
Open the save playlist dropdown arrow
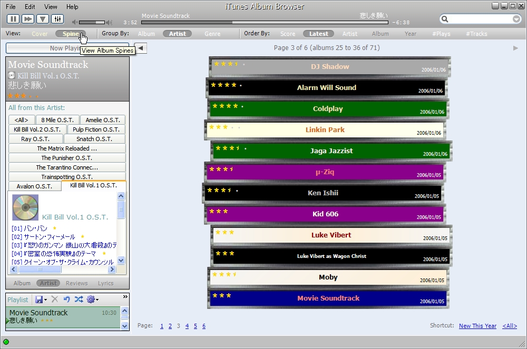point(45,300)
